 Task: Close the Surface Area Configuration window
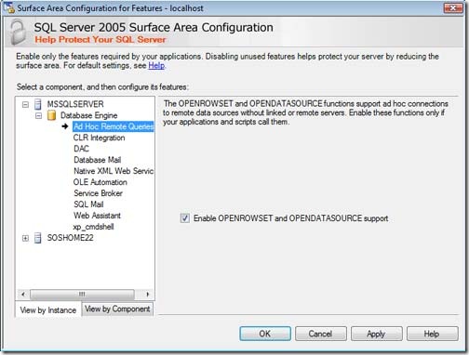coord(453,8)
